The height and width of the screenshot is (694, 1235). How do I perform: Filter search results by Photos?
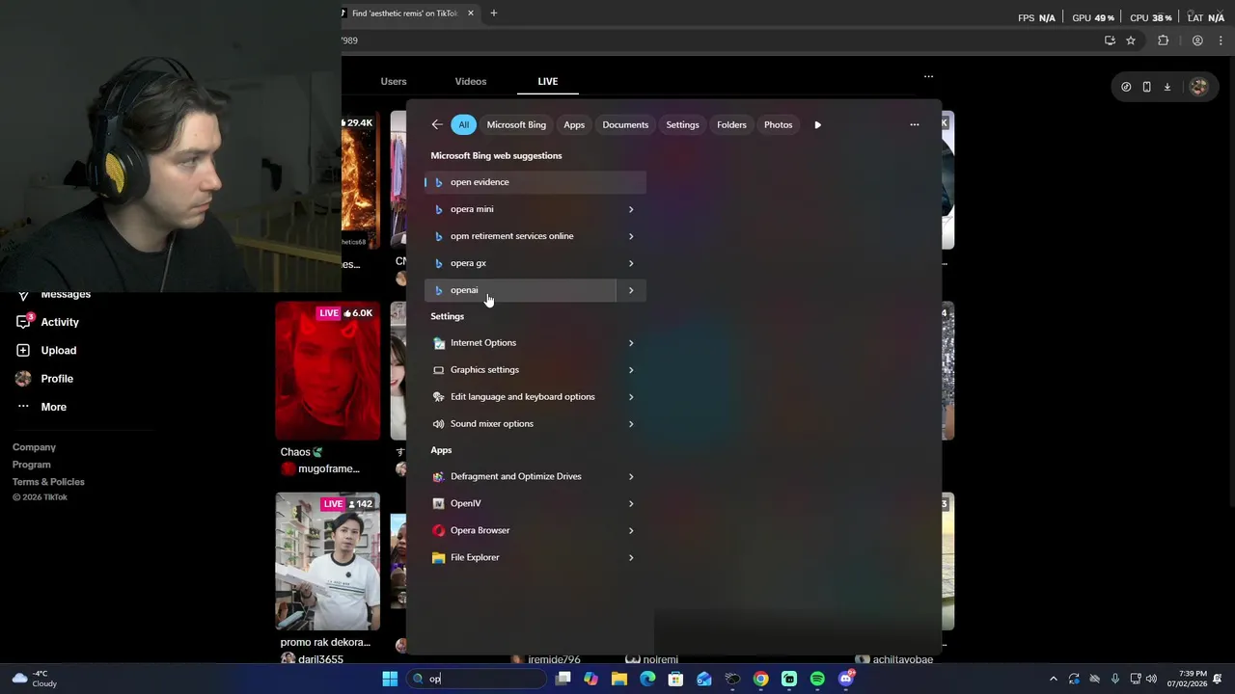click(x=778, y=124)
